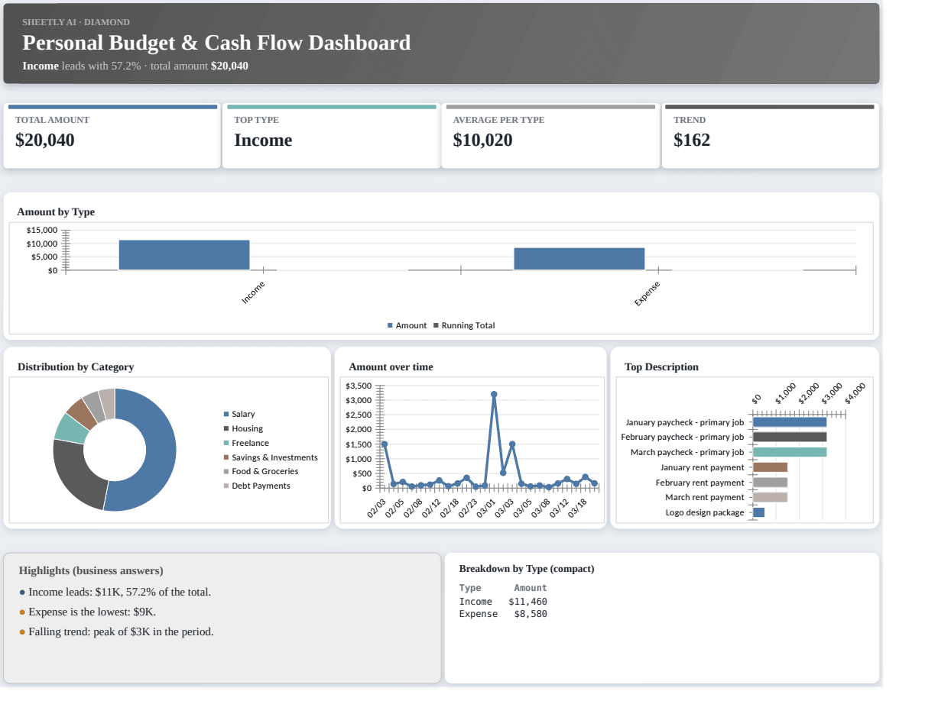Screen dimensions: 938x704
Task: Open the Average Per Type $10,020 card
Action: point(550,136)
